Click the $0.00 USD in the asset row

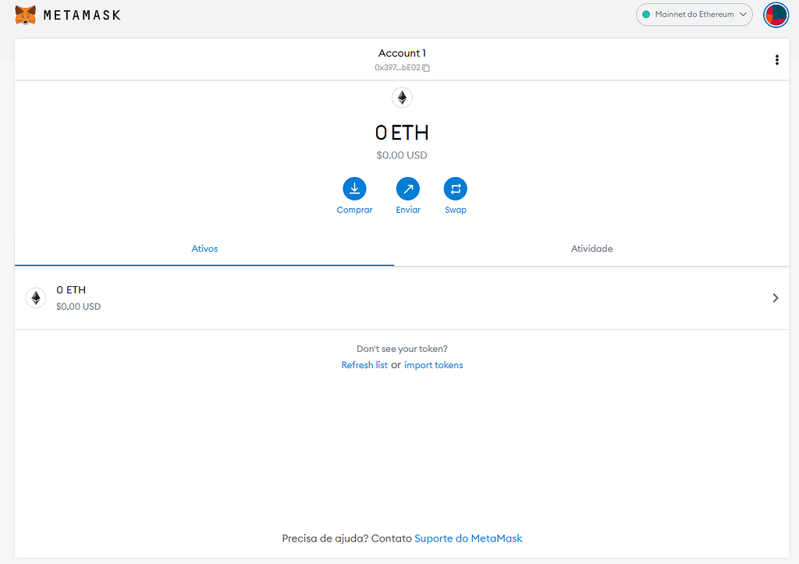(79, 307)
